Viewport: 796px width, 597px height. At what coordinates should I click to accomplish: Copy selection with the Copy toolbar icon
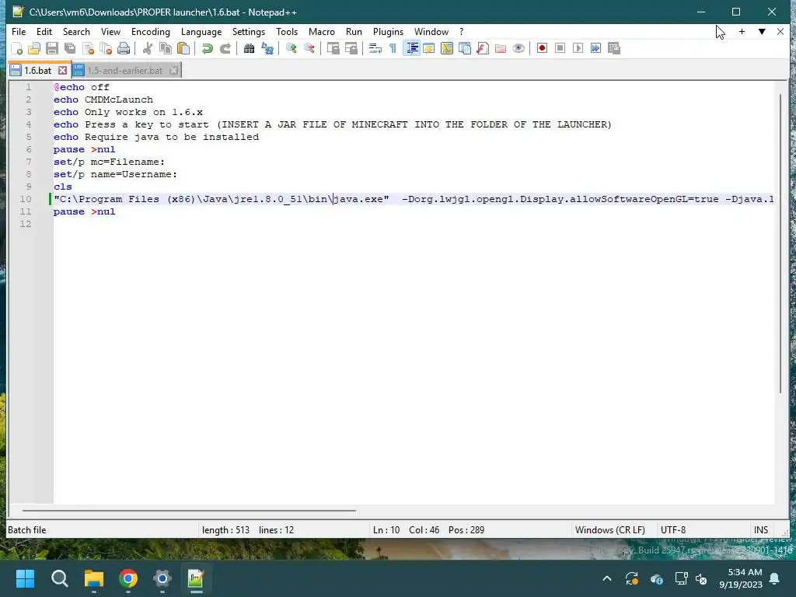pyautogui.click(x=166, y=48)
